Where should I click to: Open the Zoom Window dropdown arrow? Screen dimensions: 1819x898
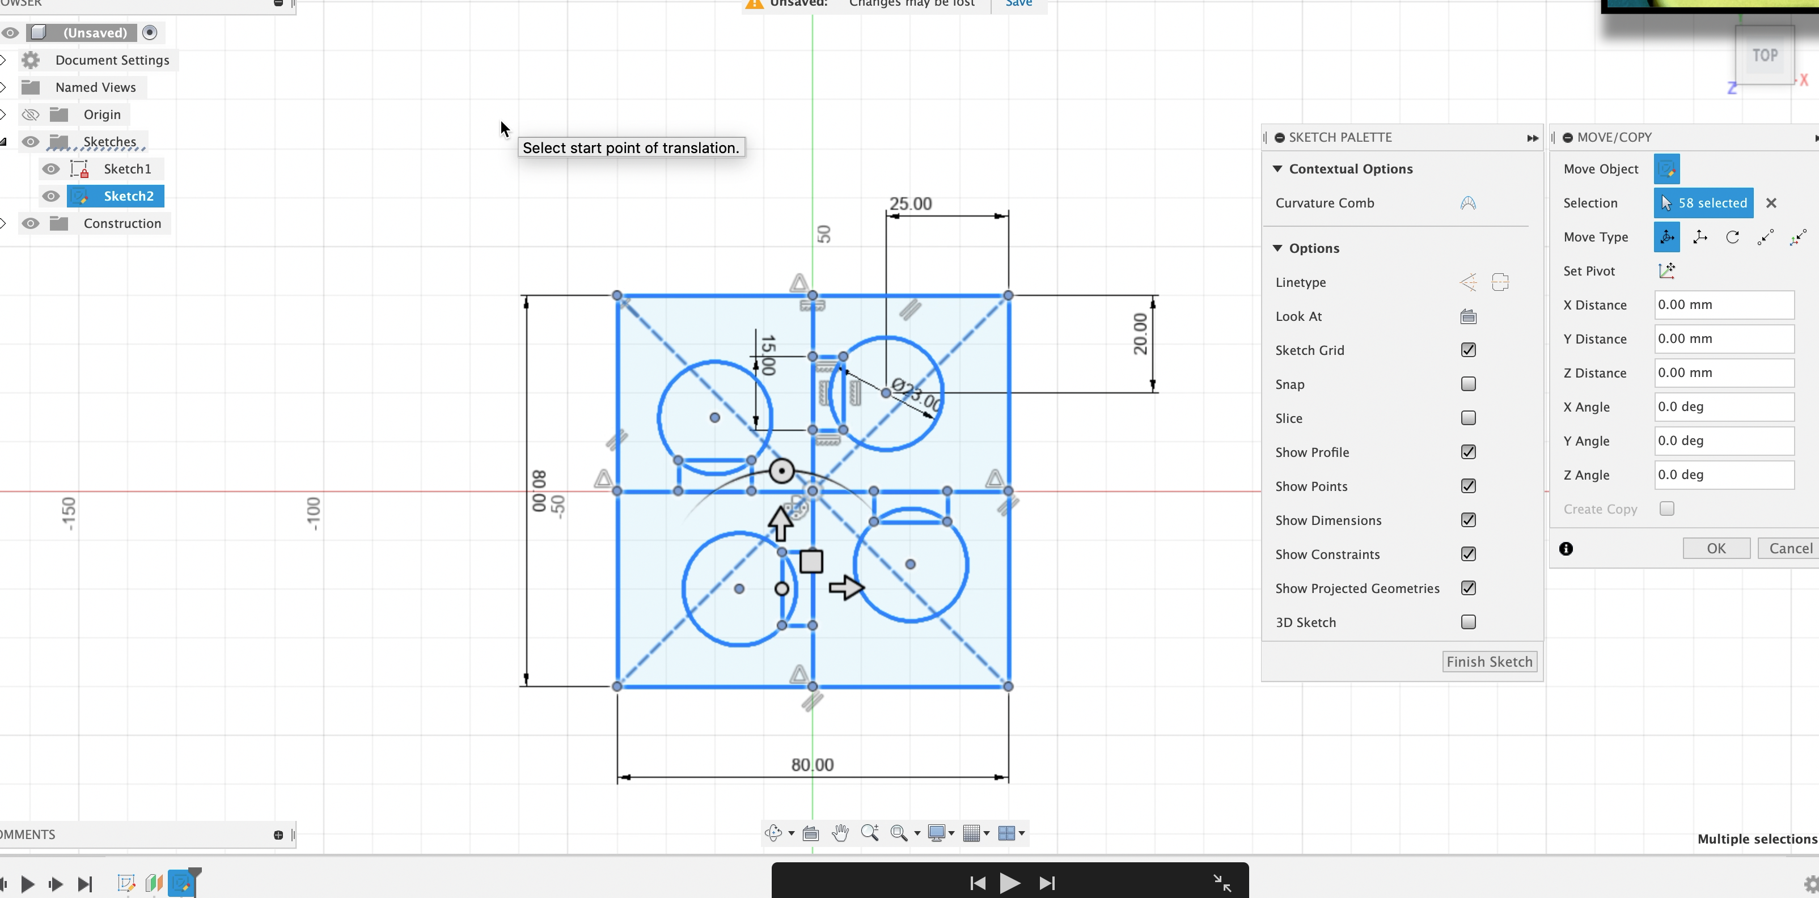[917, 834]
